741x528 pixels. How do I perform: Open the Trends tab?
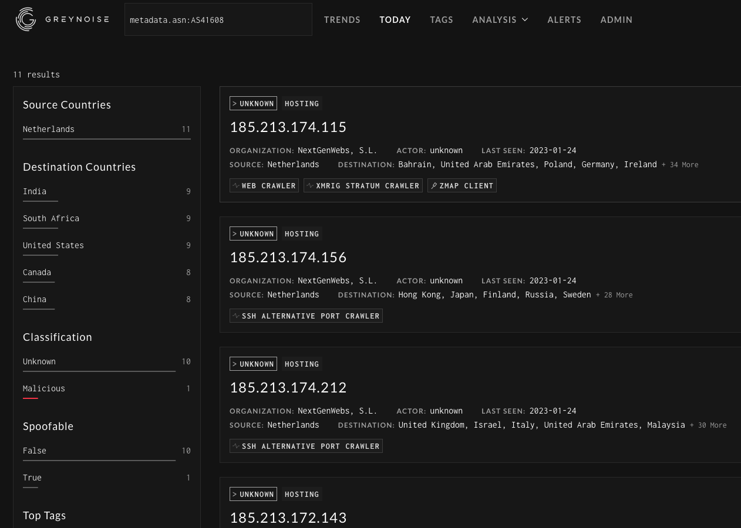342,19
